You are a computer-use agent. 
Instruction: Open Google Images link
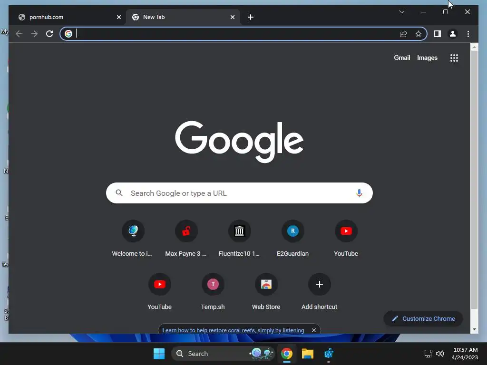click(427, 58)
